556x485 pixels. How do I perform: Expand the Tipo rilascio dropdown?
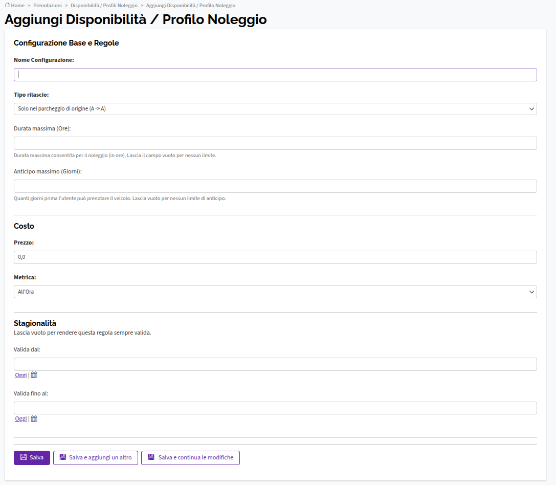point(275,109)
